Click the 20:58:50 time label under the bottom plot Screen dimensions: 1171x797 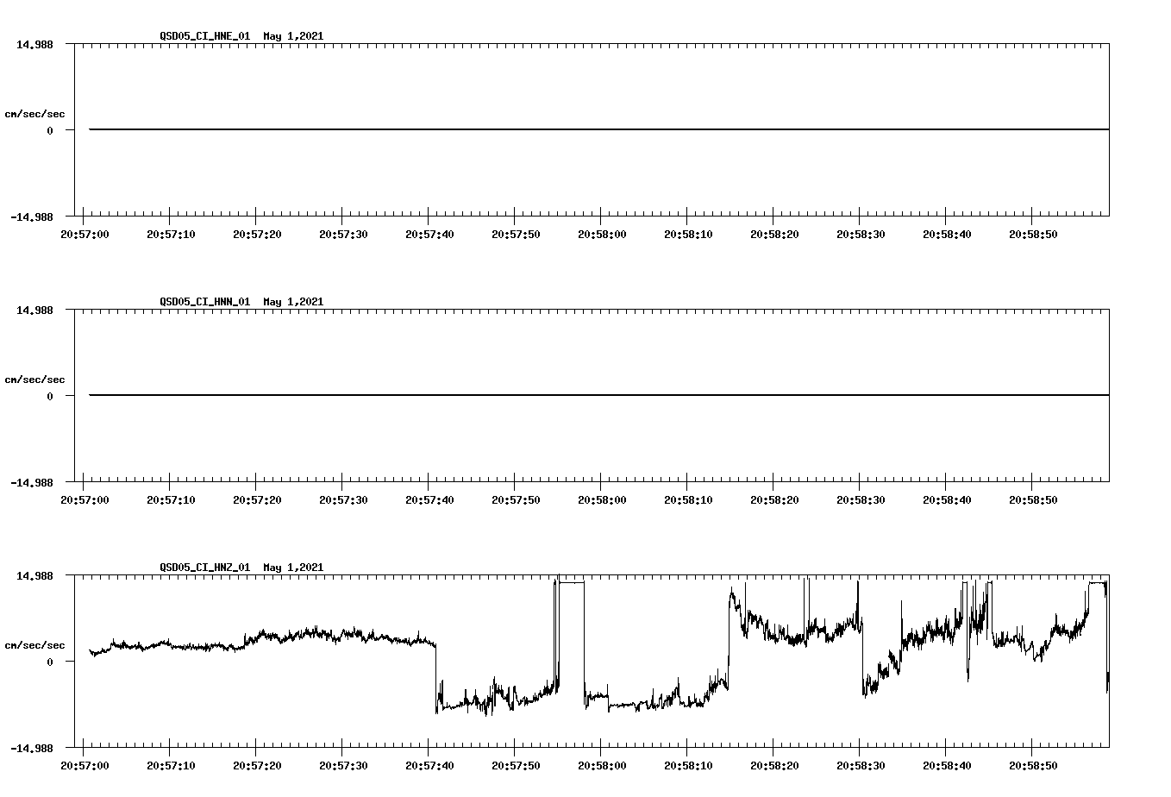coord(1034,764)
